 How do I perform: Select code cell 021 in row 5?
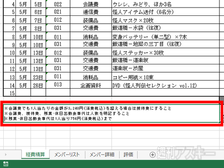[58, 12]
